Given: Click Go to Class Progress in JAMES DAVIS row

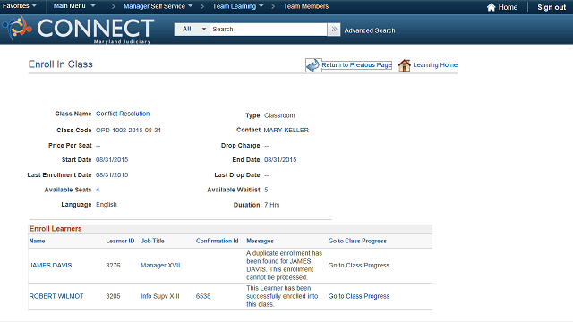Looking at the screenshot, I should tap(359, 266).
